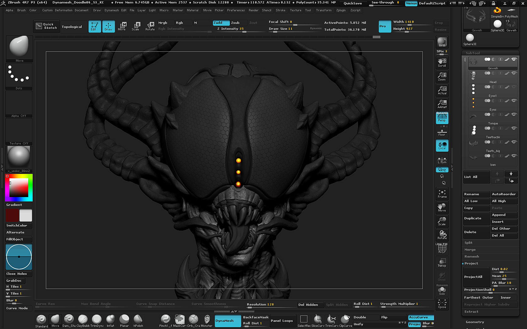Select the Teeth_big subtool thumbnail
Viewport: 527px width, 329px height.
tap(473, 144)
